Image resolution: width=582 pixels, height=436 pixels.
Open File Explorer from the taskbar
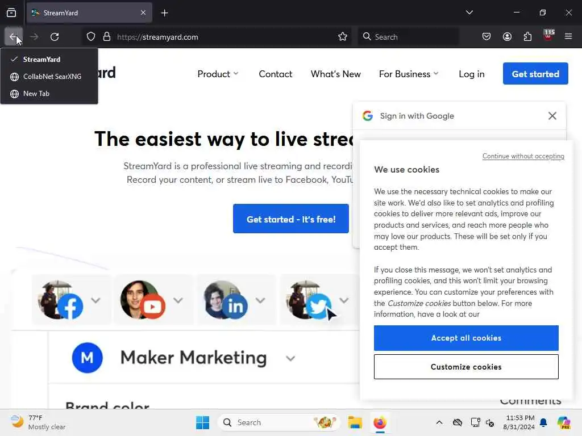355,422
